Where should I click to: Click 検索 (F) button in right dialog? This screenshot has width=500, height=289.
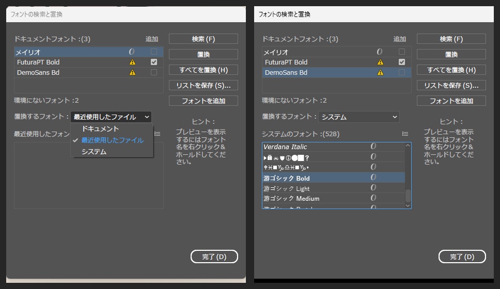451,39
